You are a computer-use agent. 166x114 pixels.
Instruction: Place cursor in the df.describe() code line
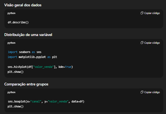coord(18,22)
